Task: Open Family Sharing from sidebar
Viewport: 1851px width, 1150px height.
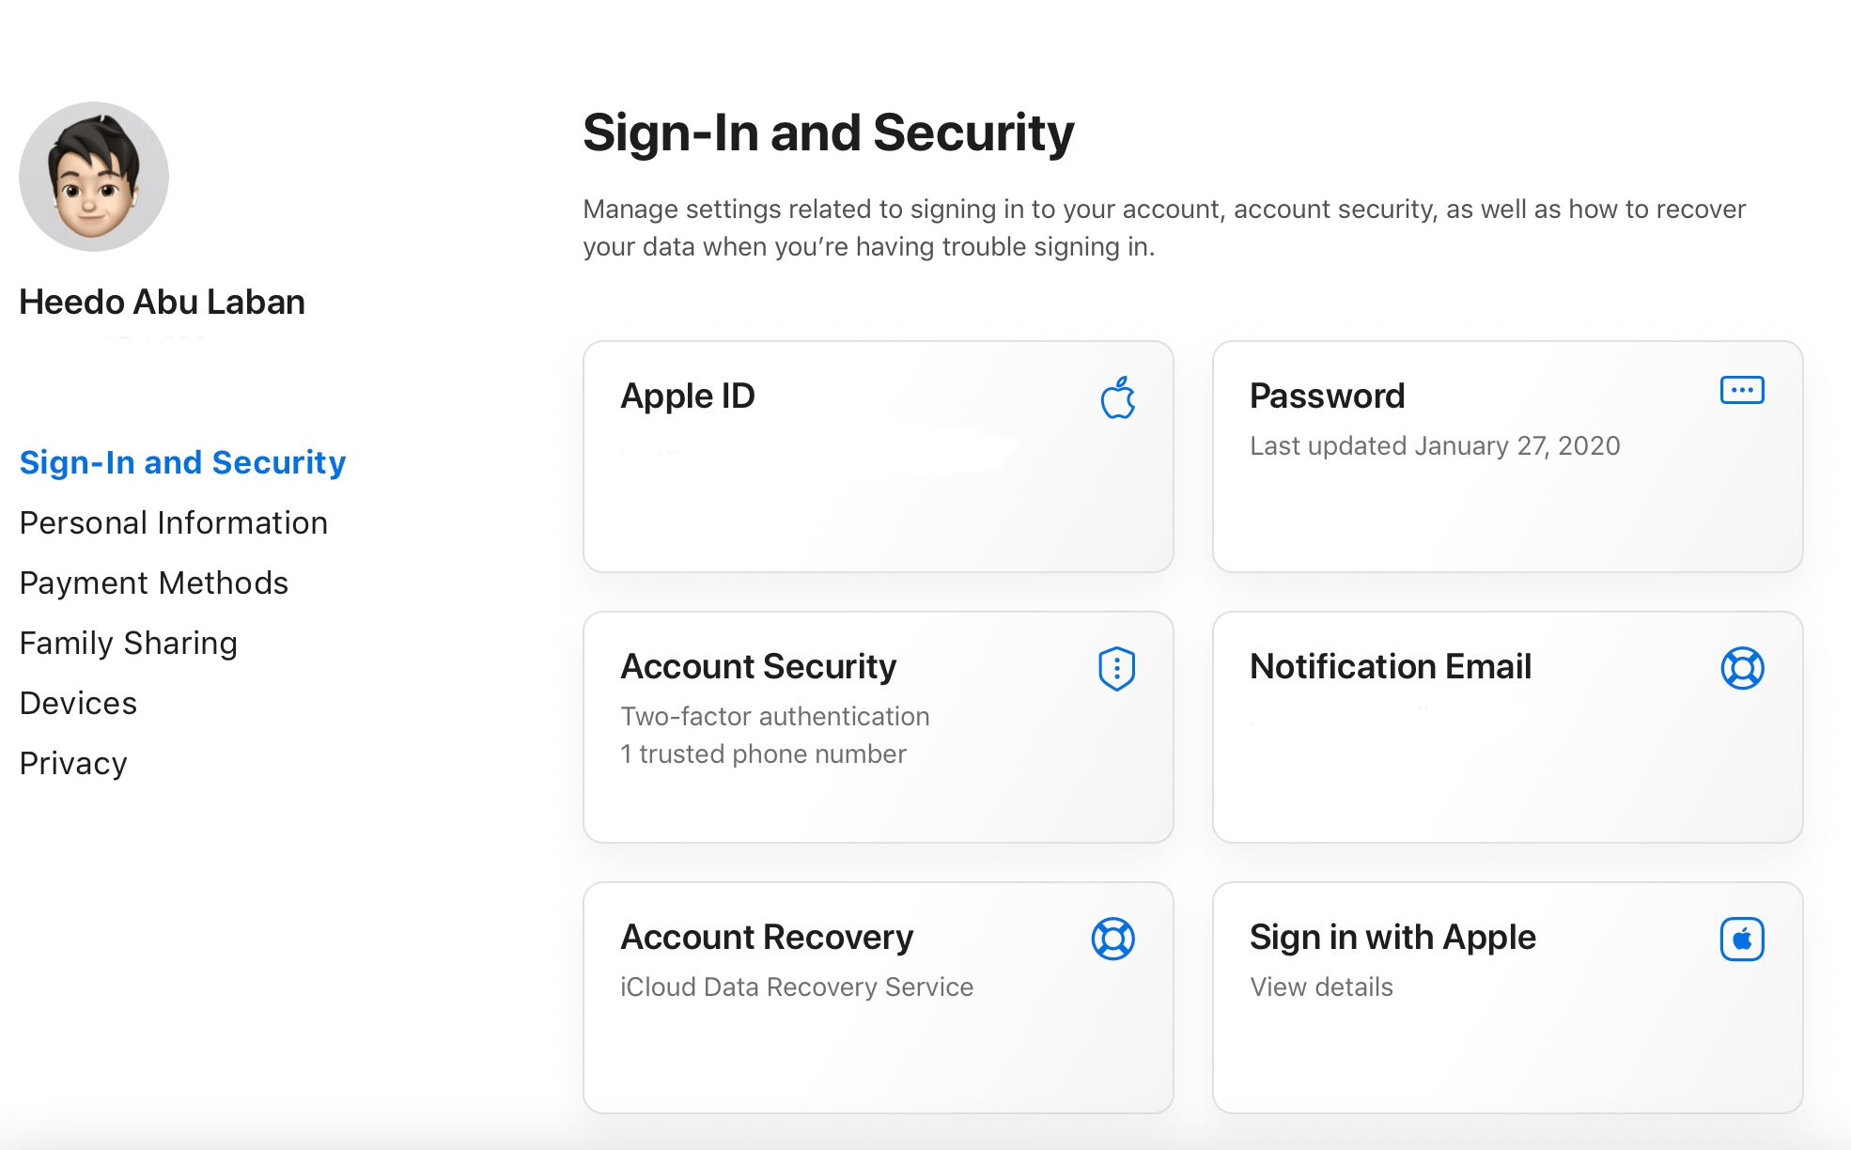Action: [129, 643]
